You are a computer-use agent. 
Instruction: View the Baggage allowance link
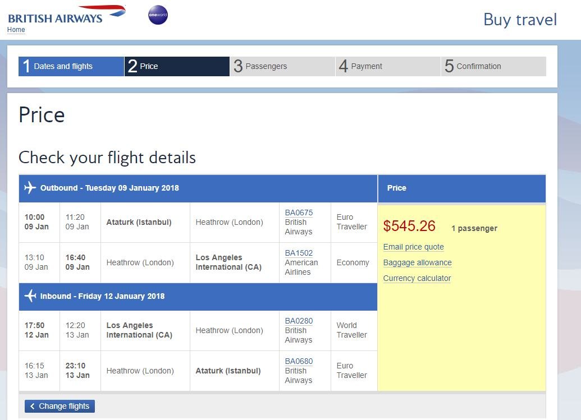point(417,262)
